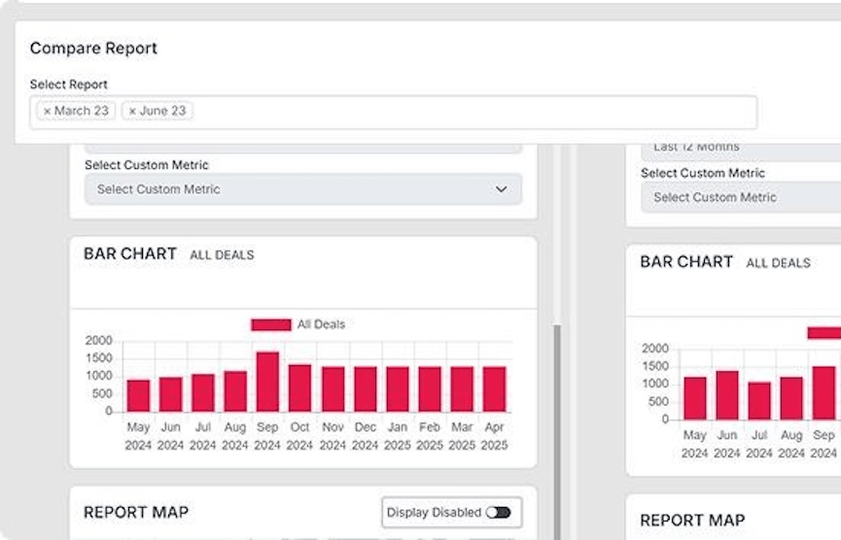This screenshot has height=540, width=841.
Task: Click the left REPORT MAP heading
Action: click(136, 512)
